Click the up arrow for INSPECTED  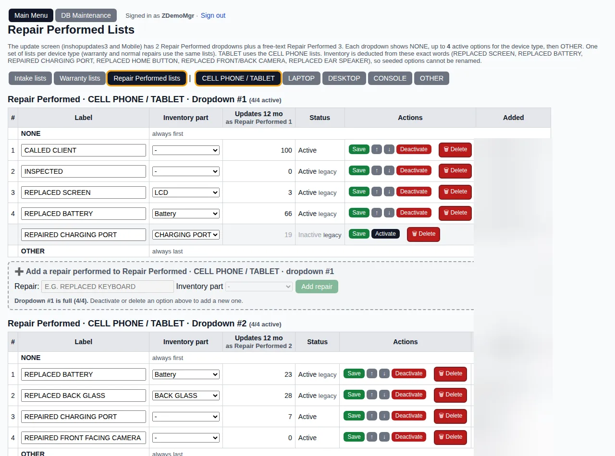(x=377, y=170)
